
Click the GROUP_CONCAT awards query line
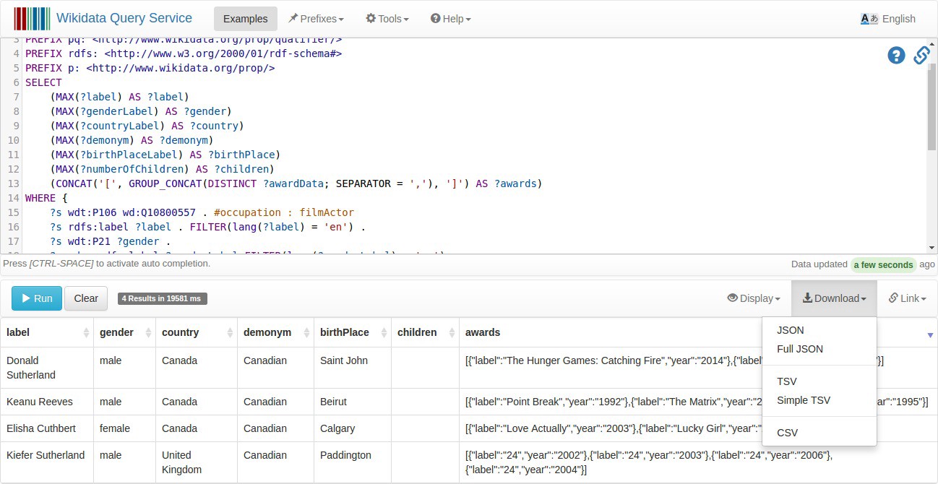click(x=296, y=183)
